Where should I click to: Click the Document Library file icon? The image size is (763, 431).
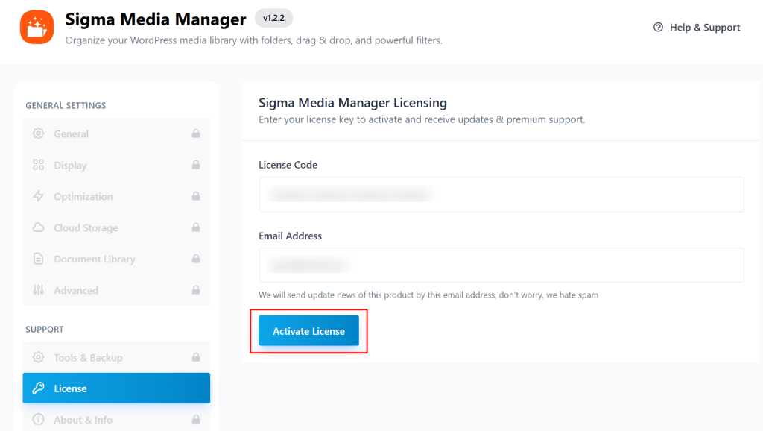pos(38,259)
